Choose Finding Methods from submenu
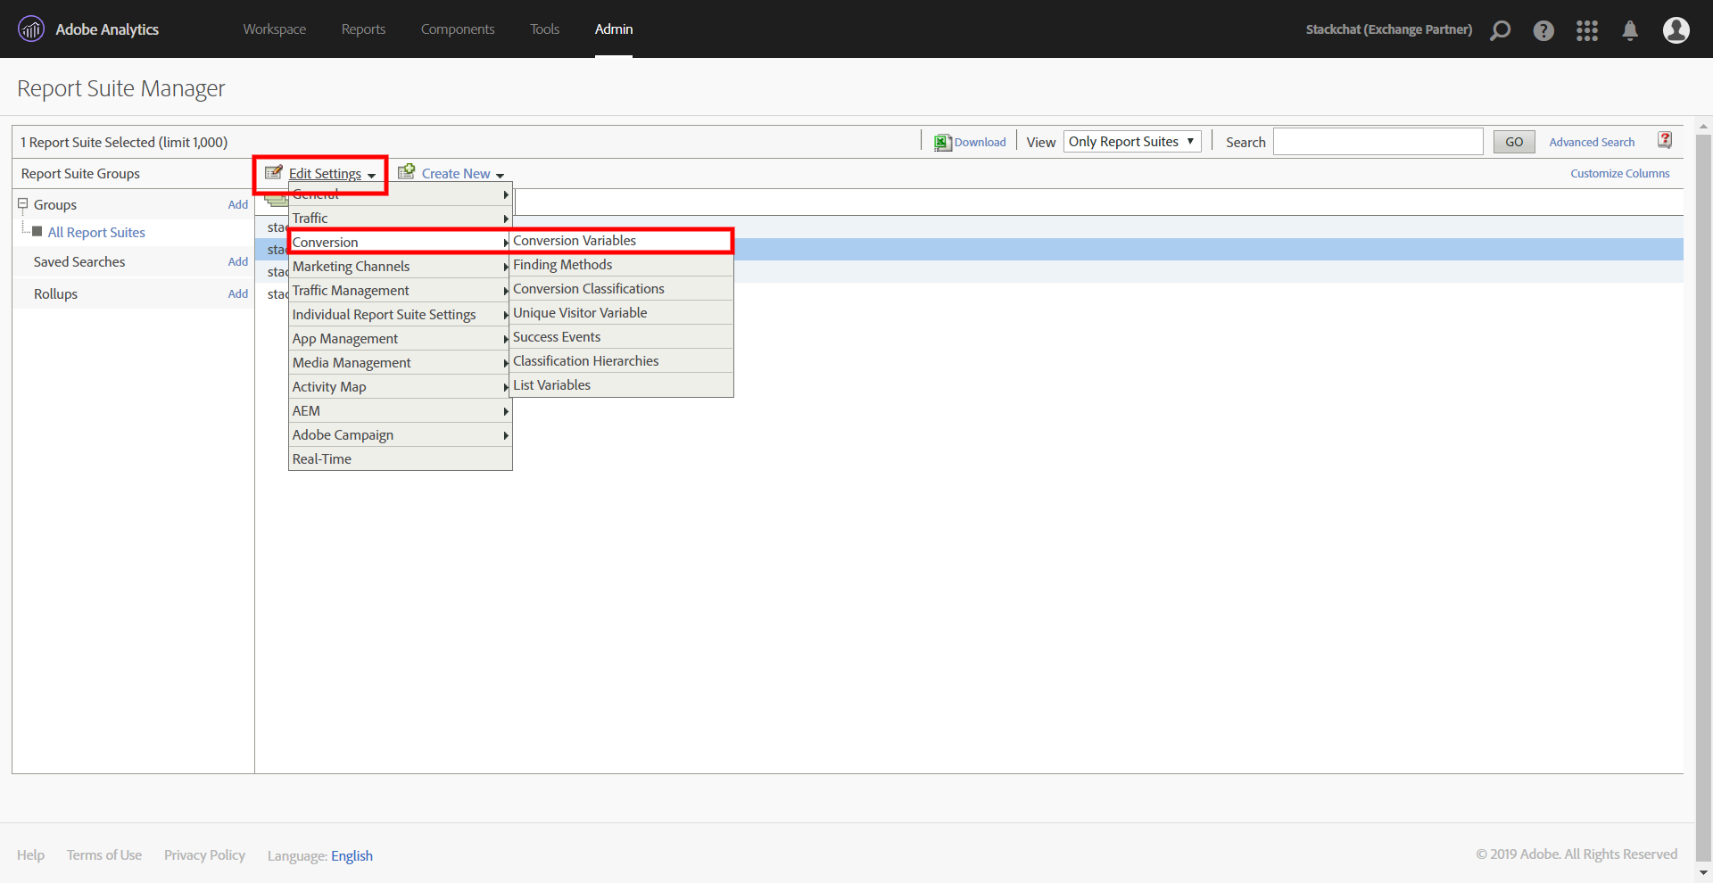 point(622,265)
